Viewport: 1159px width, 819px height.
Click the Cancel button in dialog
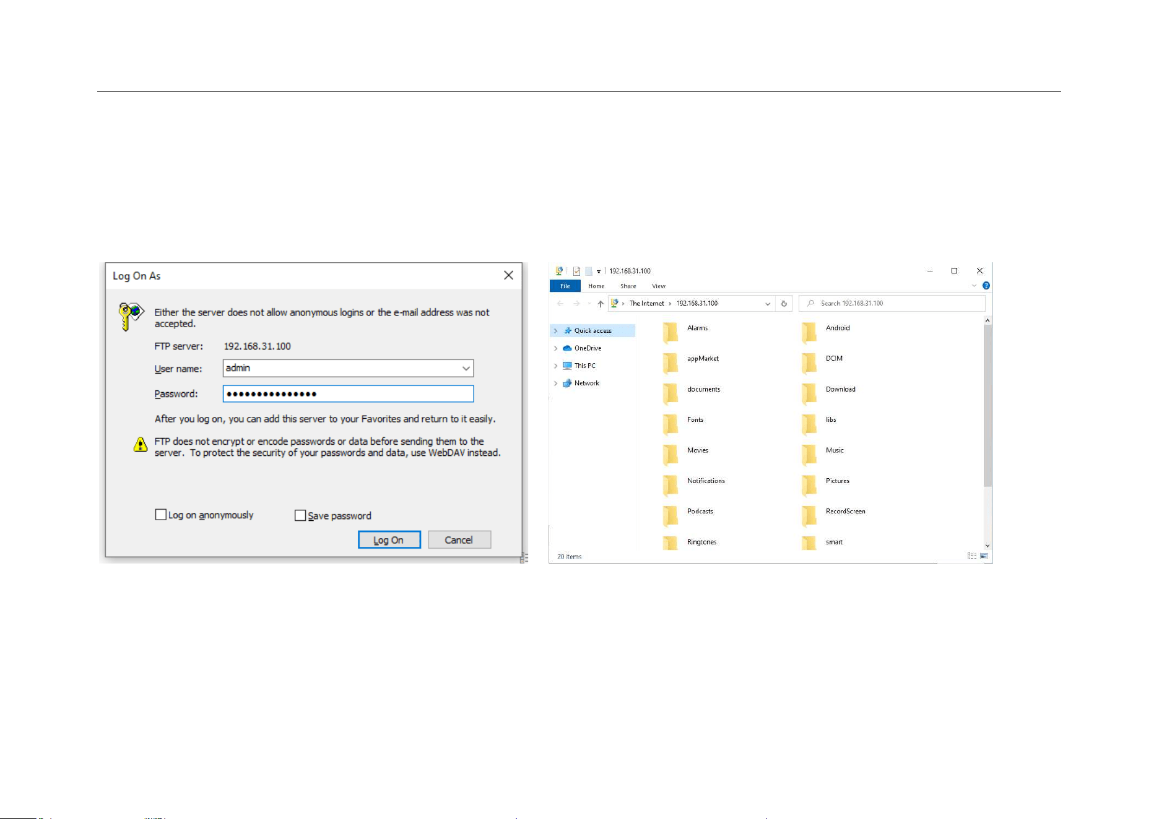click(x=459, y=540)
